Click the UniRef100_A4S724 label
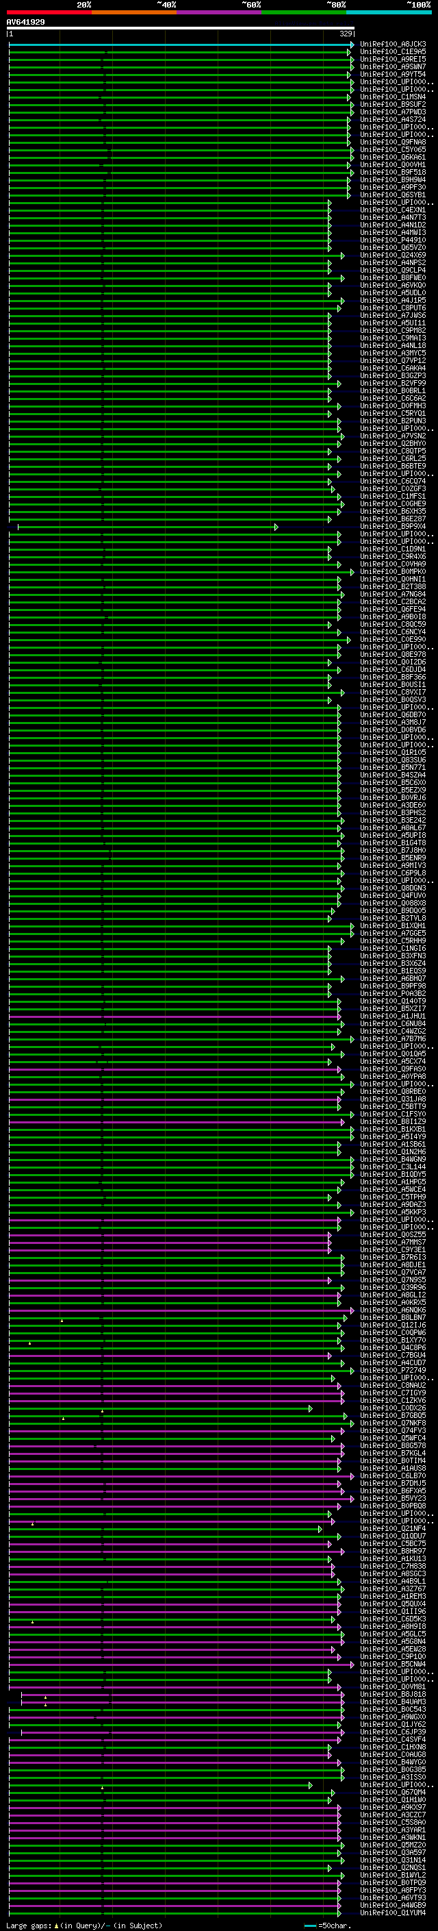The width and height of the screenshot is (438, 1931). pyautogui.click(x=393, y=119)
